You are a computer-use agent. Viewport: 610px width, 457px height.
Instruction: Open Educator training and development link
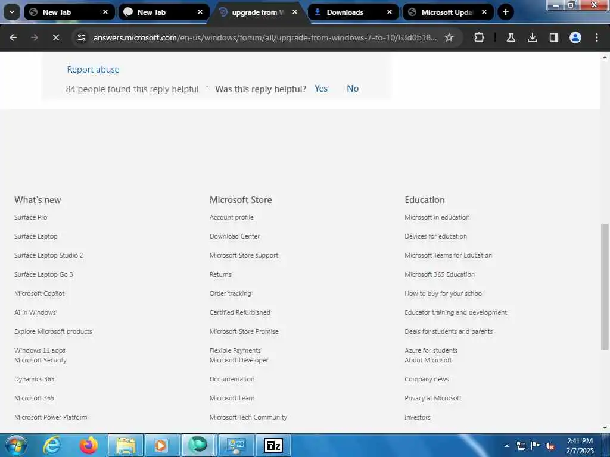(x=456, y=312)
